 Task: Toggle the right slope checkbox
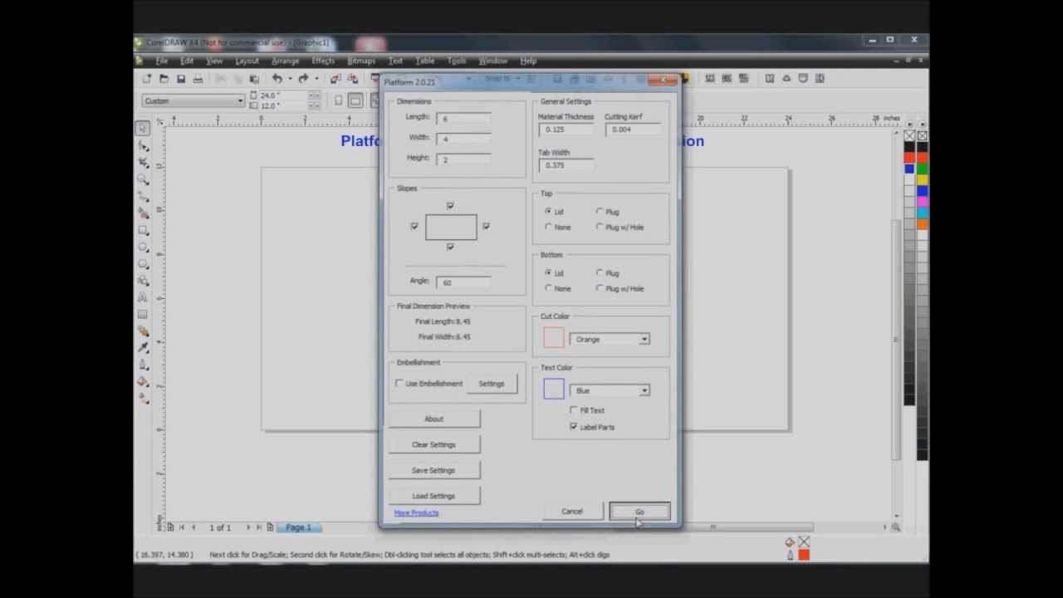coord(486,226)
